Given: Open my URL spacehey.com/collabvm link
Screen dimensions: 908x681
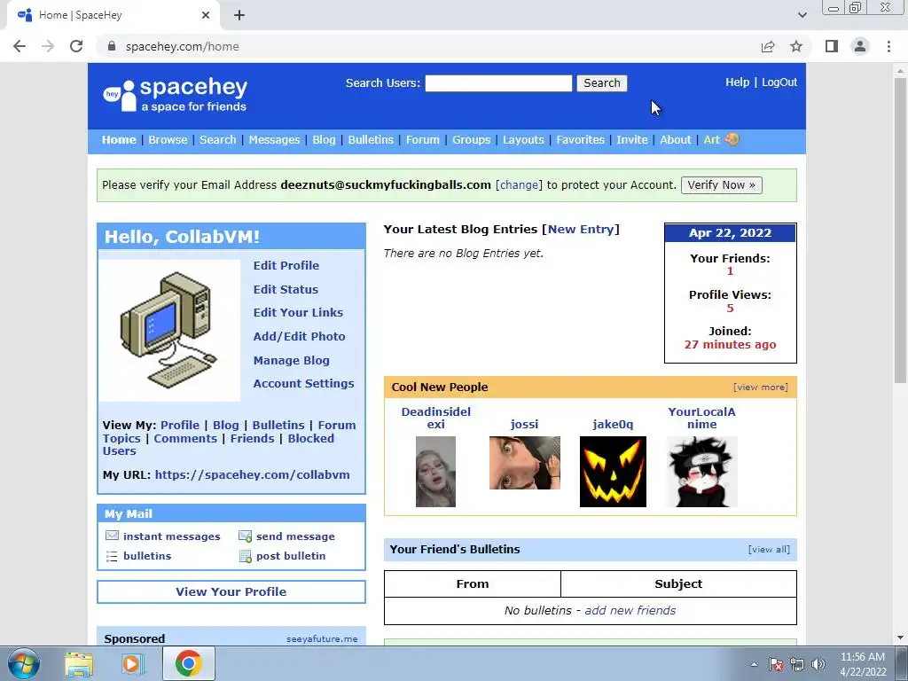Looking at the screenshot, I should pos(252,475).
